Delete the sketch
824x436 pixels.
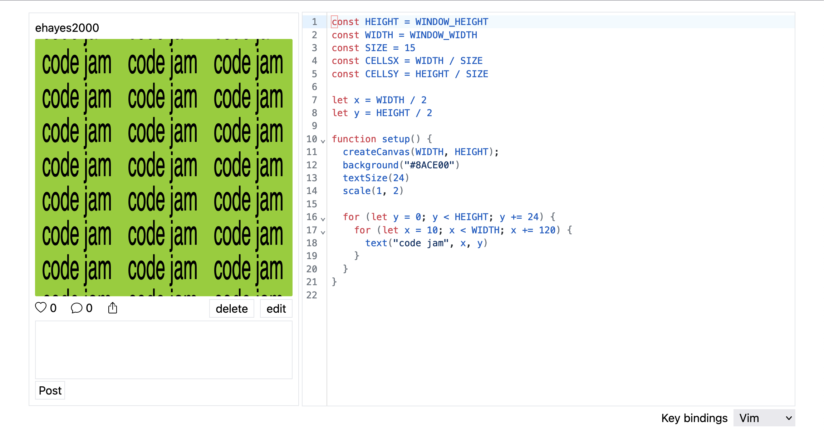(232, 308)
